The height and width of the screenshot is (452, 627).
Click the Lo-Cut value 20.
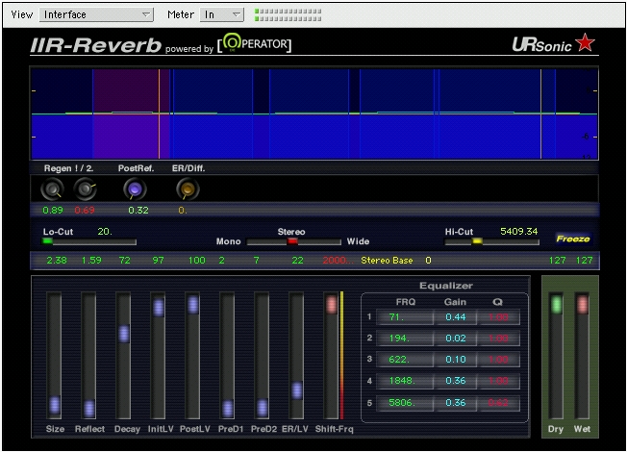coord(105,232)
